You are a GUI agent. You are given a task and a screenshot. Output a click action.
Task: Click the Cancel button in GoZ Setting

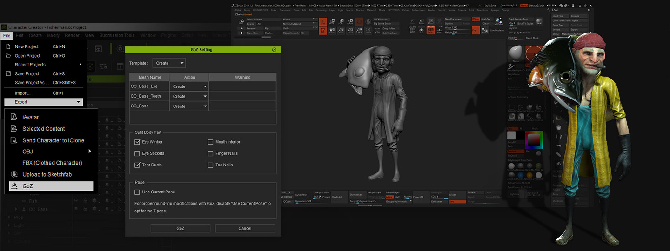[x=245, y=228]
